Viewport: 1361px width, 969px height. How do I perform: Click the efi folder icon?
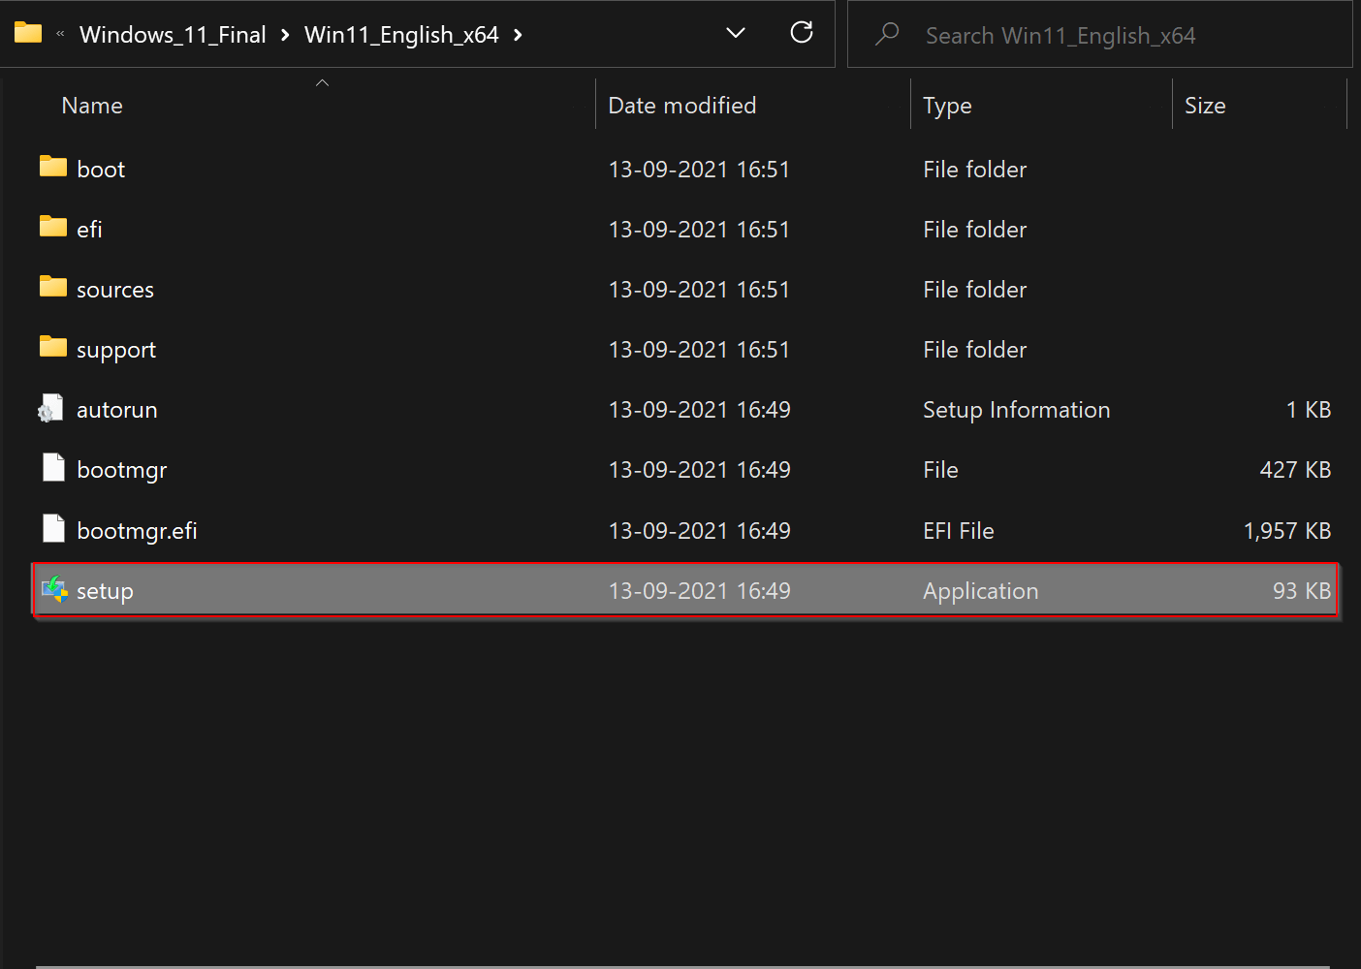pyautogui.click(x=53, y=228)
